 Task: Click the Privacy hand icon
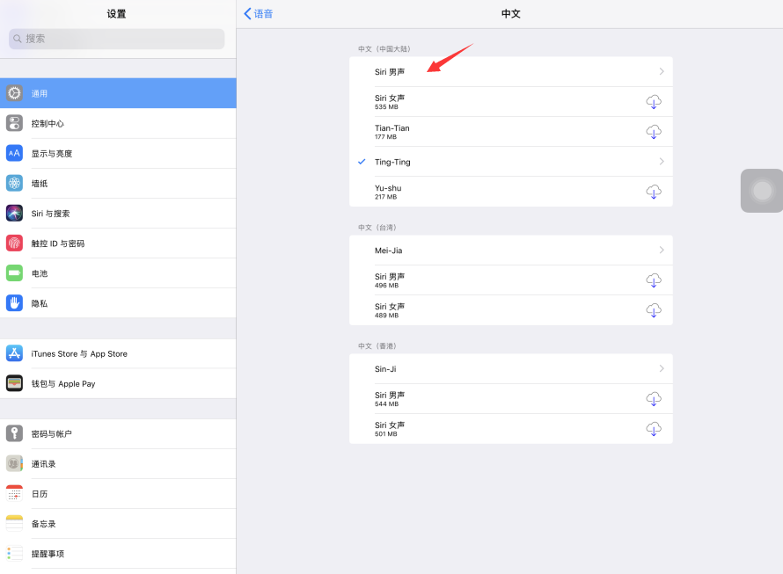pos(14,303)
